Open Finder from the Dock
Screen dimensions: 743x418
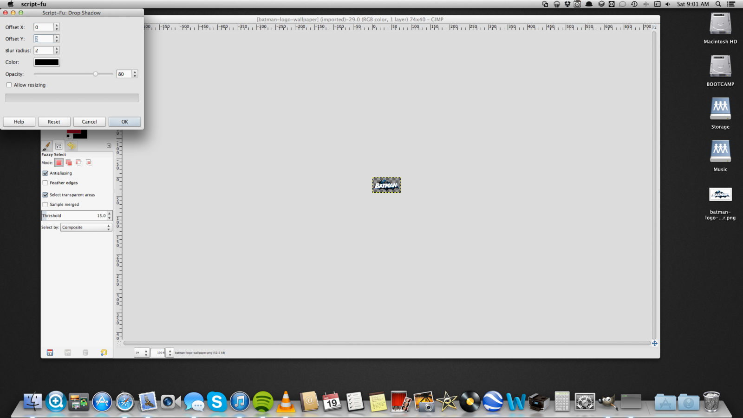(x=33, y=402)
